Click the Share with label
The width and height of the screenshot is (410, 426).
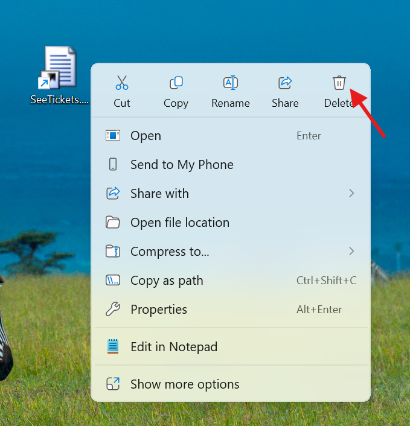coord(159,194)
